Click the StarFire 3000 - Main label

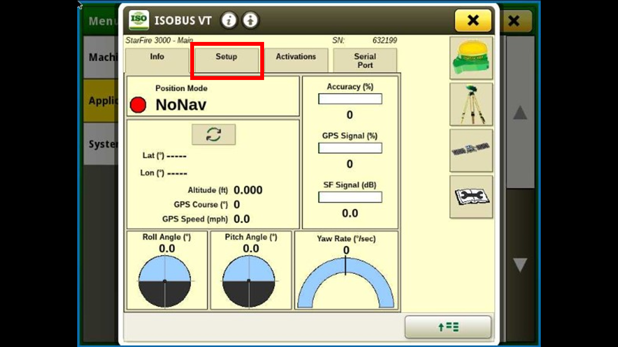click(159, 40)
